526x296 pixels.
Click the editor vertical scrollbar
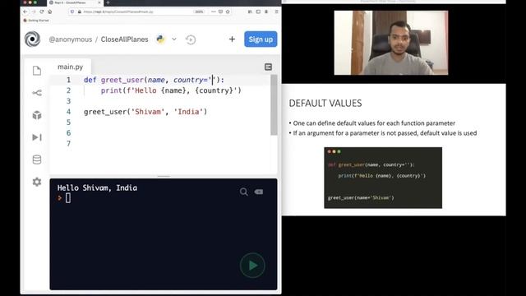[274, 105]
